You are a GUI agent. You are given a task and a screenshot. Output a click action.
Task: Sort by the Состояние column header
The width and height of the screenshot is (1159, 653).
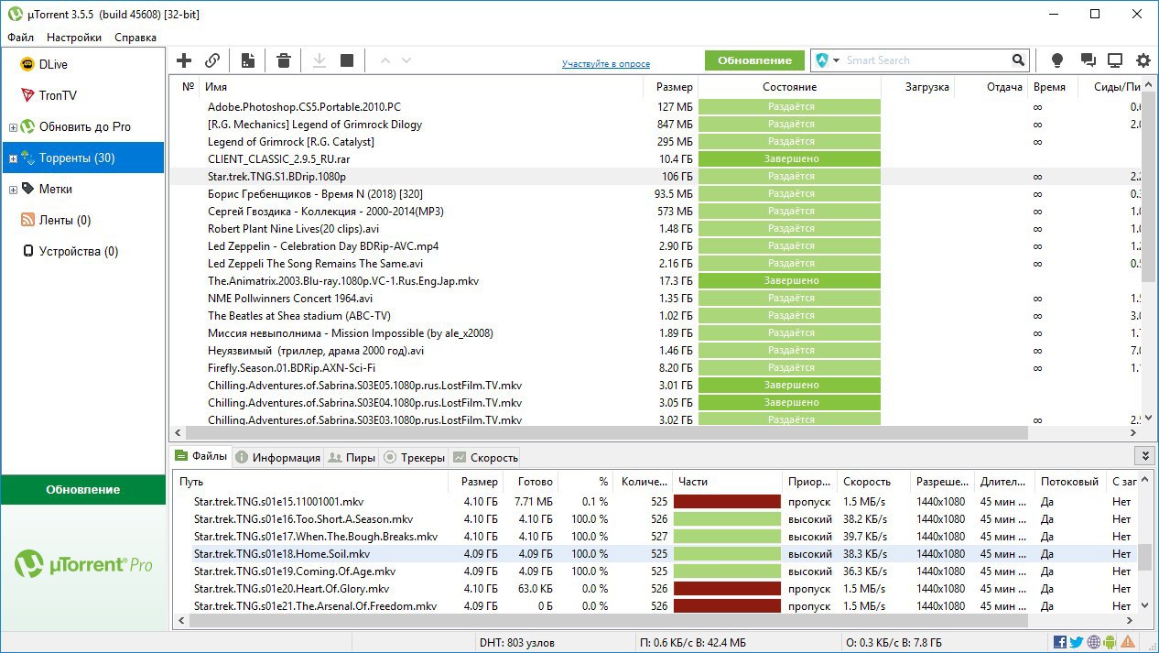click(x=789, y=87)
